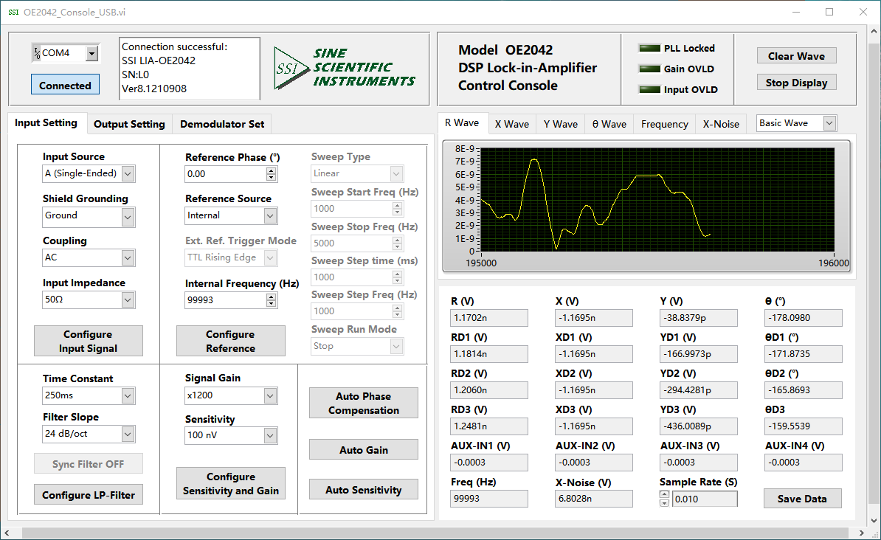Click the horizontal scrollbar track
881x540 pixels.
click(x=435, y=532)
